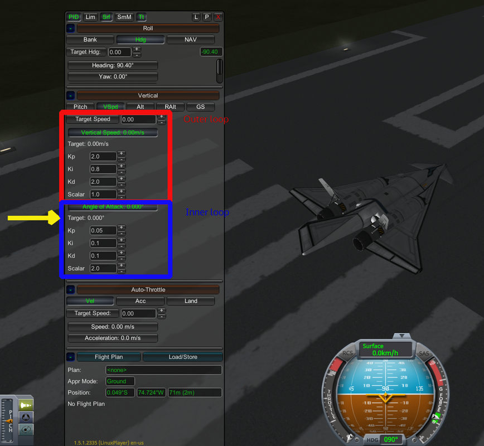The height and width of the screenshot is (446, 484).
Task: Open Map view mode icon
Action: coord(26,430)
